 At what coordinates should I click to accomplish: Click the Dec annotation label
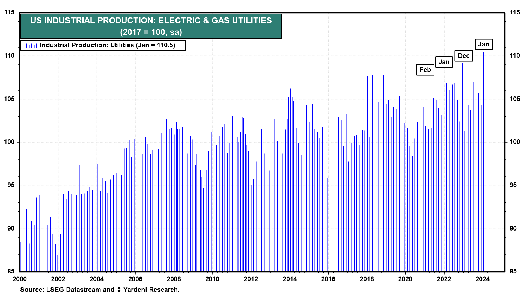pos(463,56)
